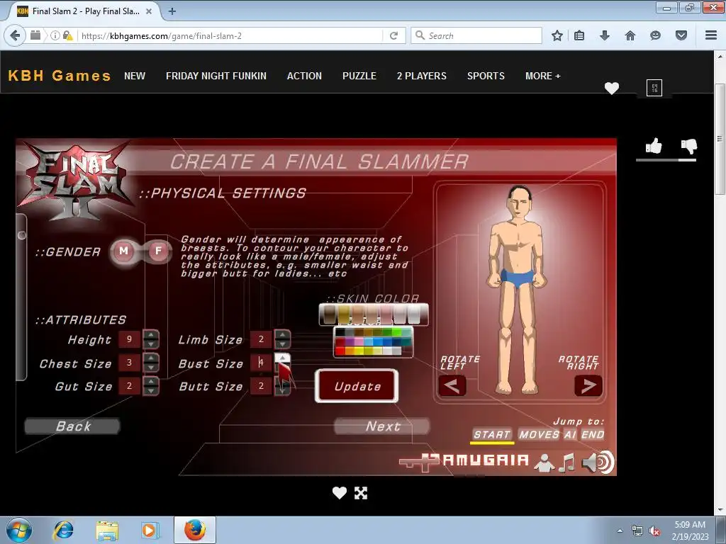Viewport: 726px width, 544px height.
Task: Open the Windows Start menu
Action: [x=18, y=530]
